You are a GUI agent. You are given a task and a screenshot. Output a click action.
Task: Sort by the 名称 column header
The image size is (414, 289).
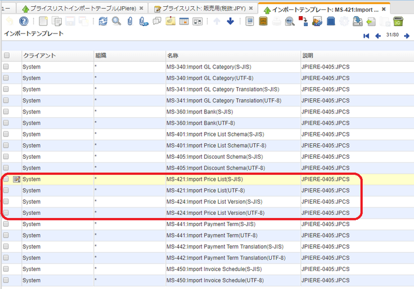233,56
